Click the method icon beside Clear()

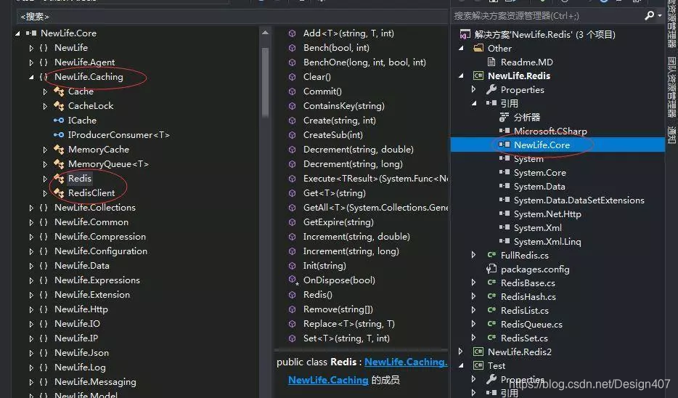(x=293, y=77)
